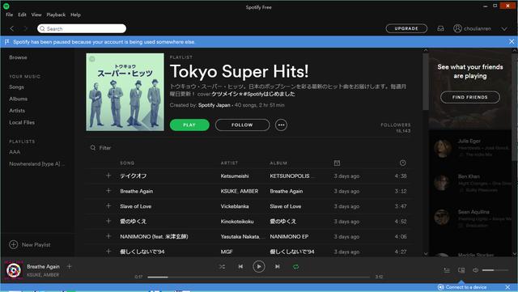Go back with the left navigation arrow
The image size is (518, 292).
click(12, 29)
